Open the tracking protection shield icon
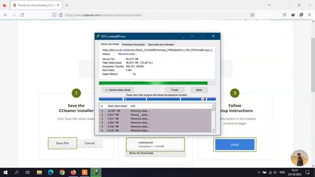The width and height of the screenshot is (315, 177). pyautogui.click(x=54, y=15)
